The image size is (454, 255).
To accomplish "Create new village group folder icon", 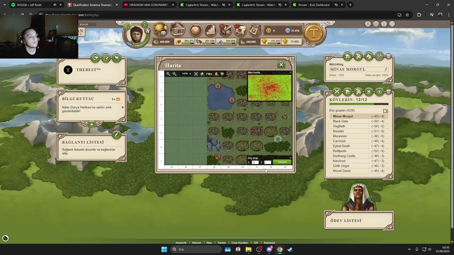I will pos(386,111).
